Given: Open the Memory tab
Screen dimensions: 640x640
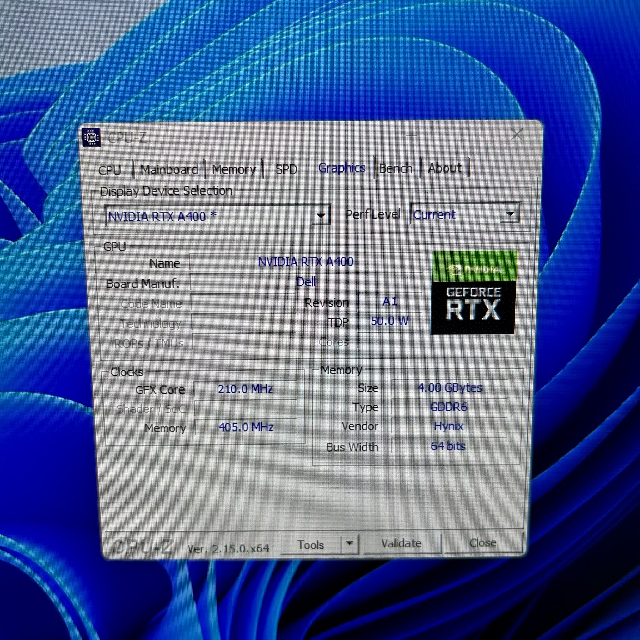Looking at the screenshot, I should (234, 169).
